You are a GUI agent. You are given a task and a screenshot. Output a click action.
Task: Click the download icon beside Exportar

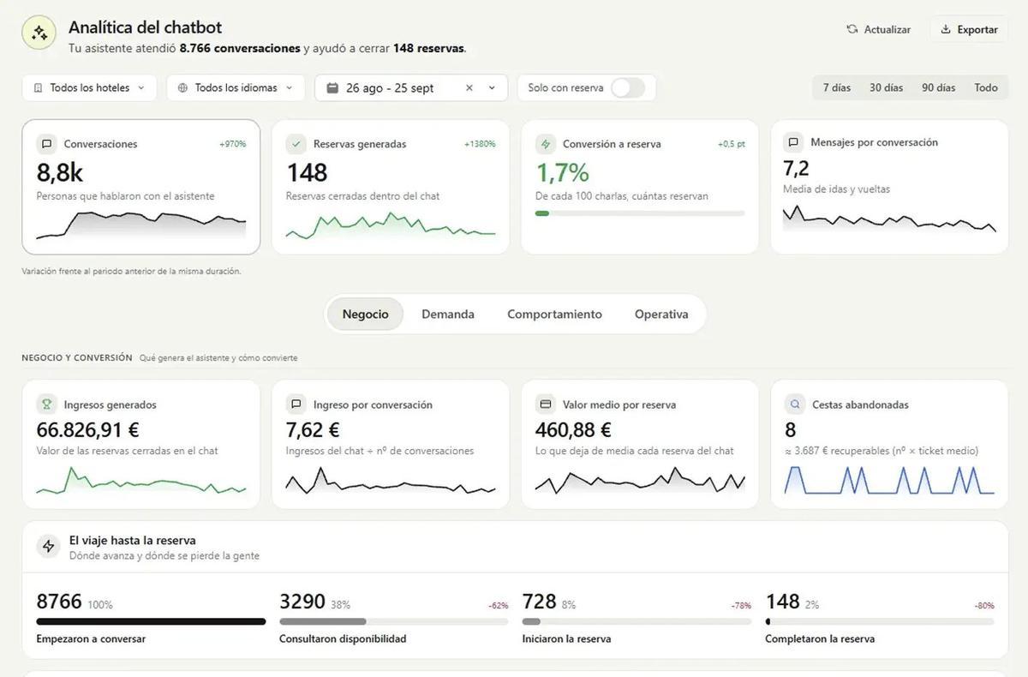pyautogui.click(x=946, y=29)
